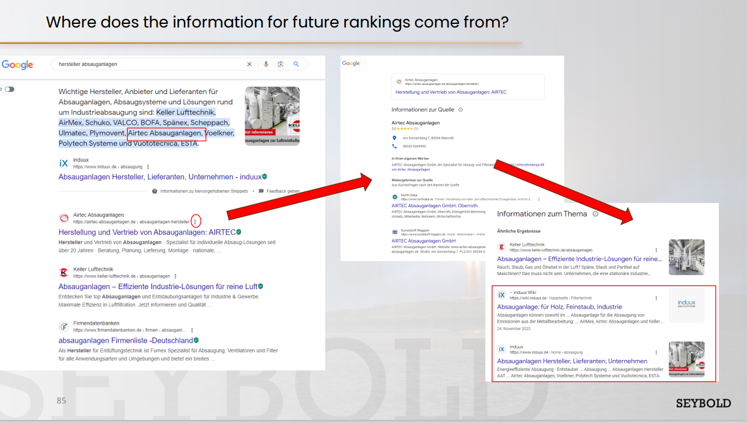Open three-dot menu on topic panel induux result
Image resolution: width=747 pixels, height=423 pixels.
(657, 352)
